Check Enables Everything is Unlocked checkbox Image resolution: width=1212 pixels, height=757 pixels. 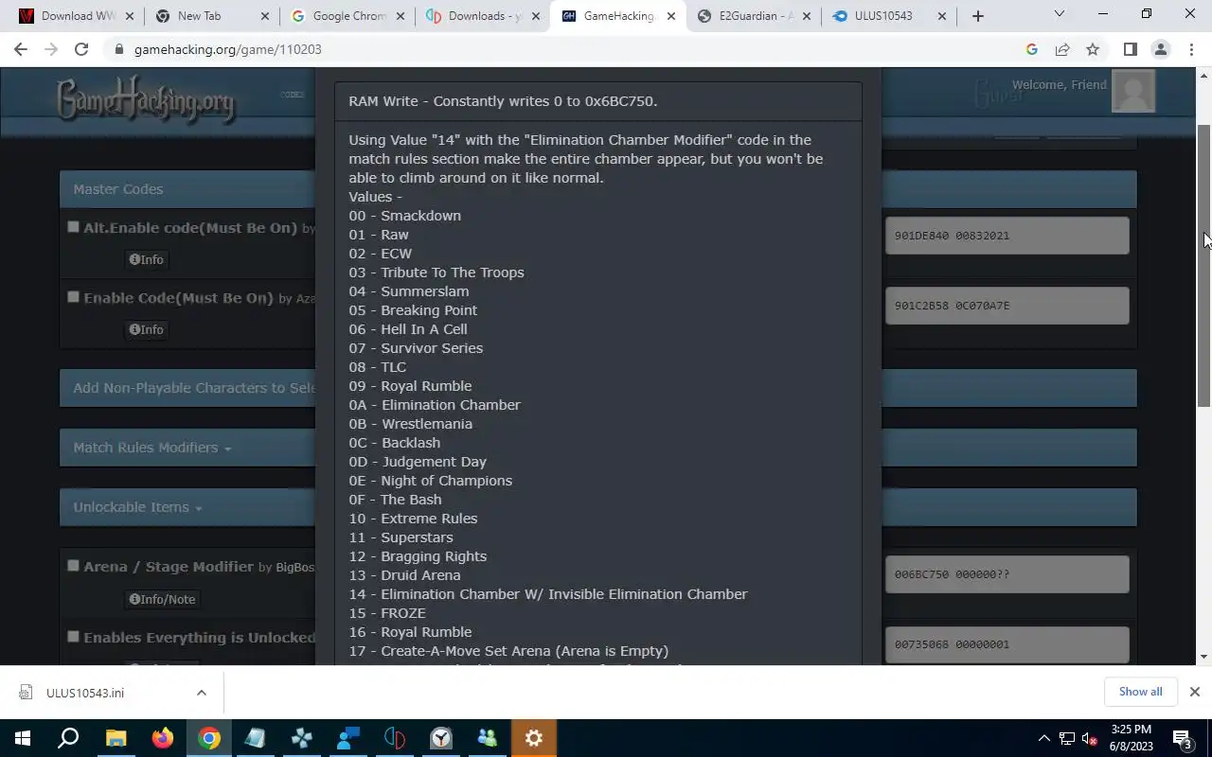point(73,637)
